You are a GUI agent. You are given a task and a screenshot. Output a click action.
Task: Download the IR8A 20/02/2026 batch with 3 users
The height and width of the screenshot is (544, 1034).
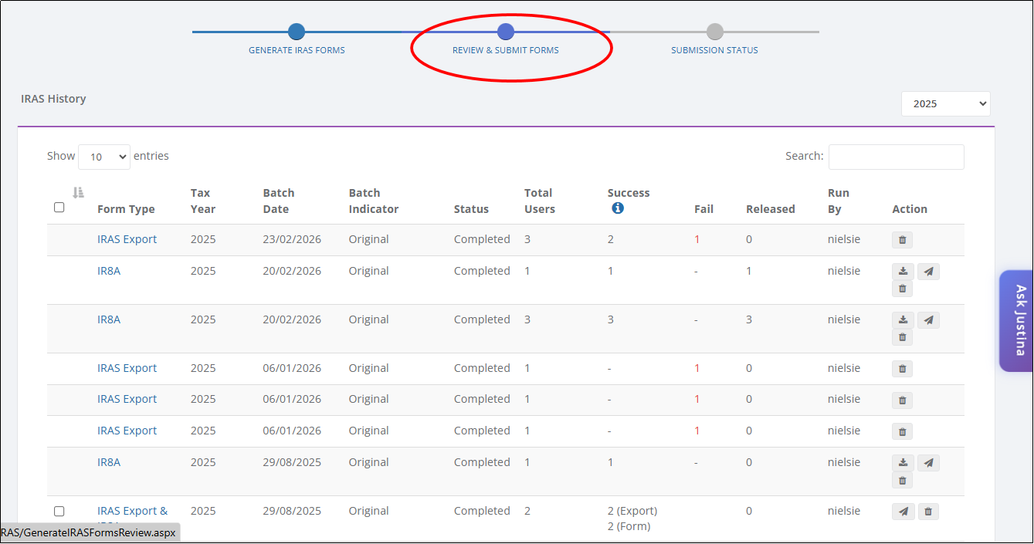[x=903, y=320]
